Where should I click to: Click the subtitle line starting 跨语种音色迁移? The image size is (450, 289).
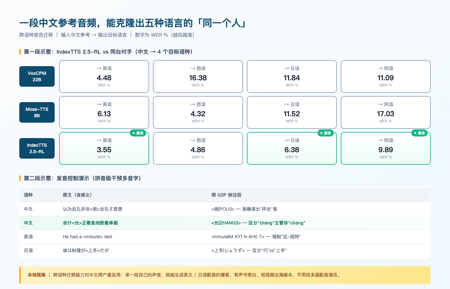pyautogui.click(x=107, y=35)
